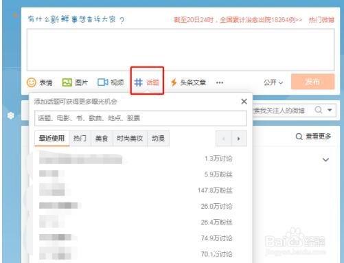Switch to the 美食 tab
The image size is (344, 263).
pyautogui.click(x=102, y=138)
